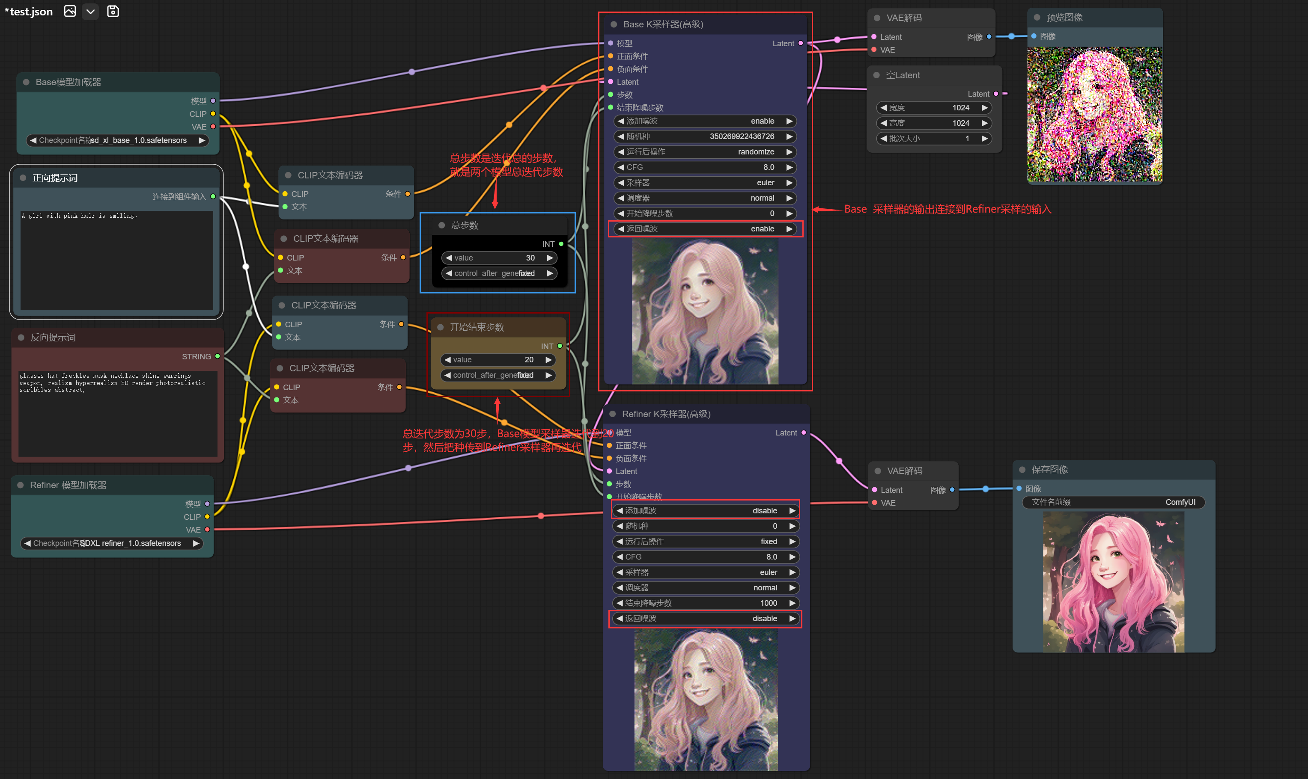The width and height of the screenshot is (1308, 779).
Task: Increase the 宽度 1024 value using right arrow
Action: 984,108
